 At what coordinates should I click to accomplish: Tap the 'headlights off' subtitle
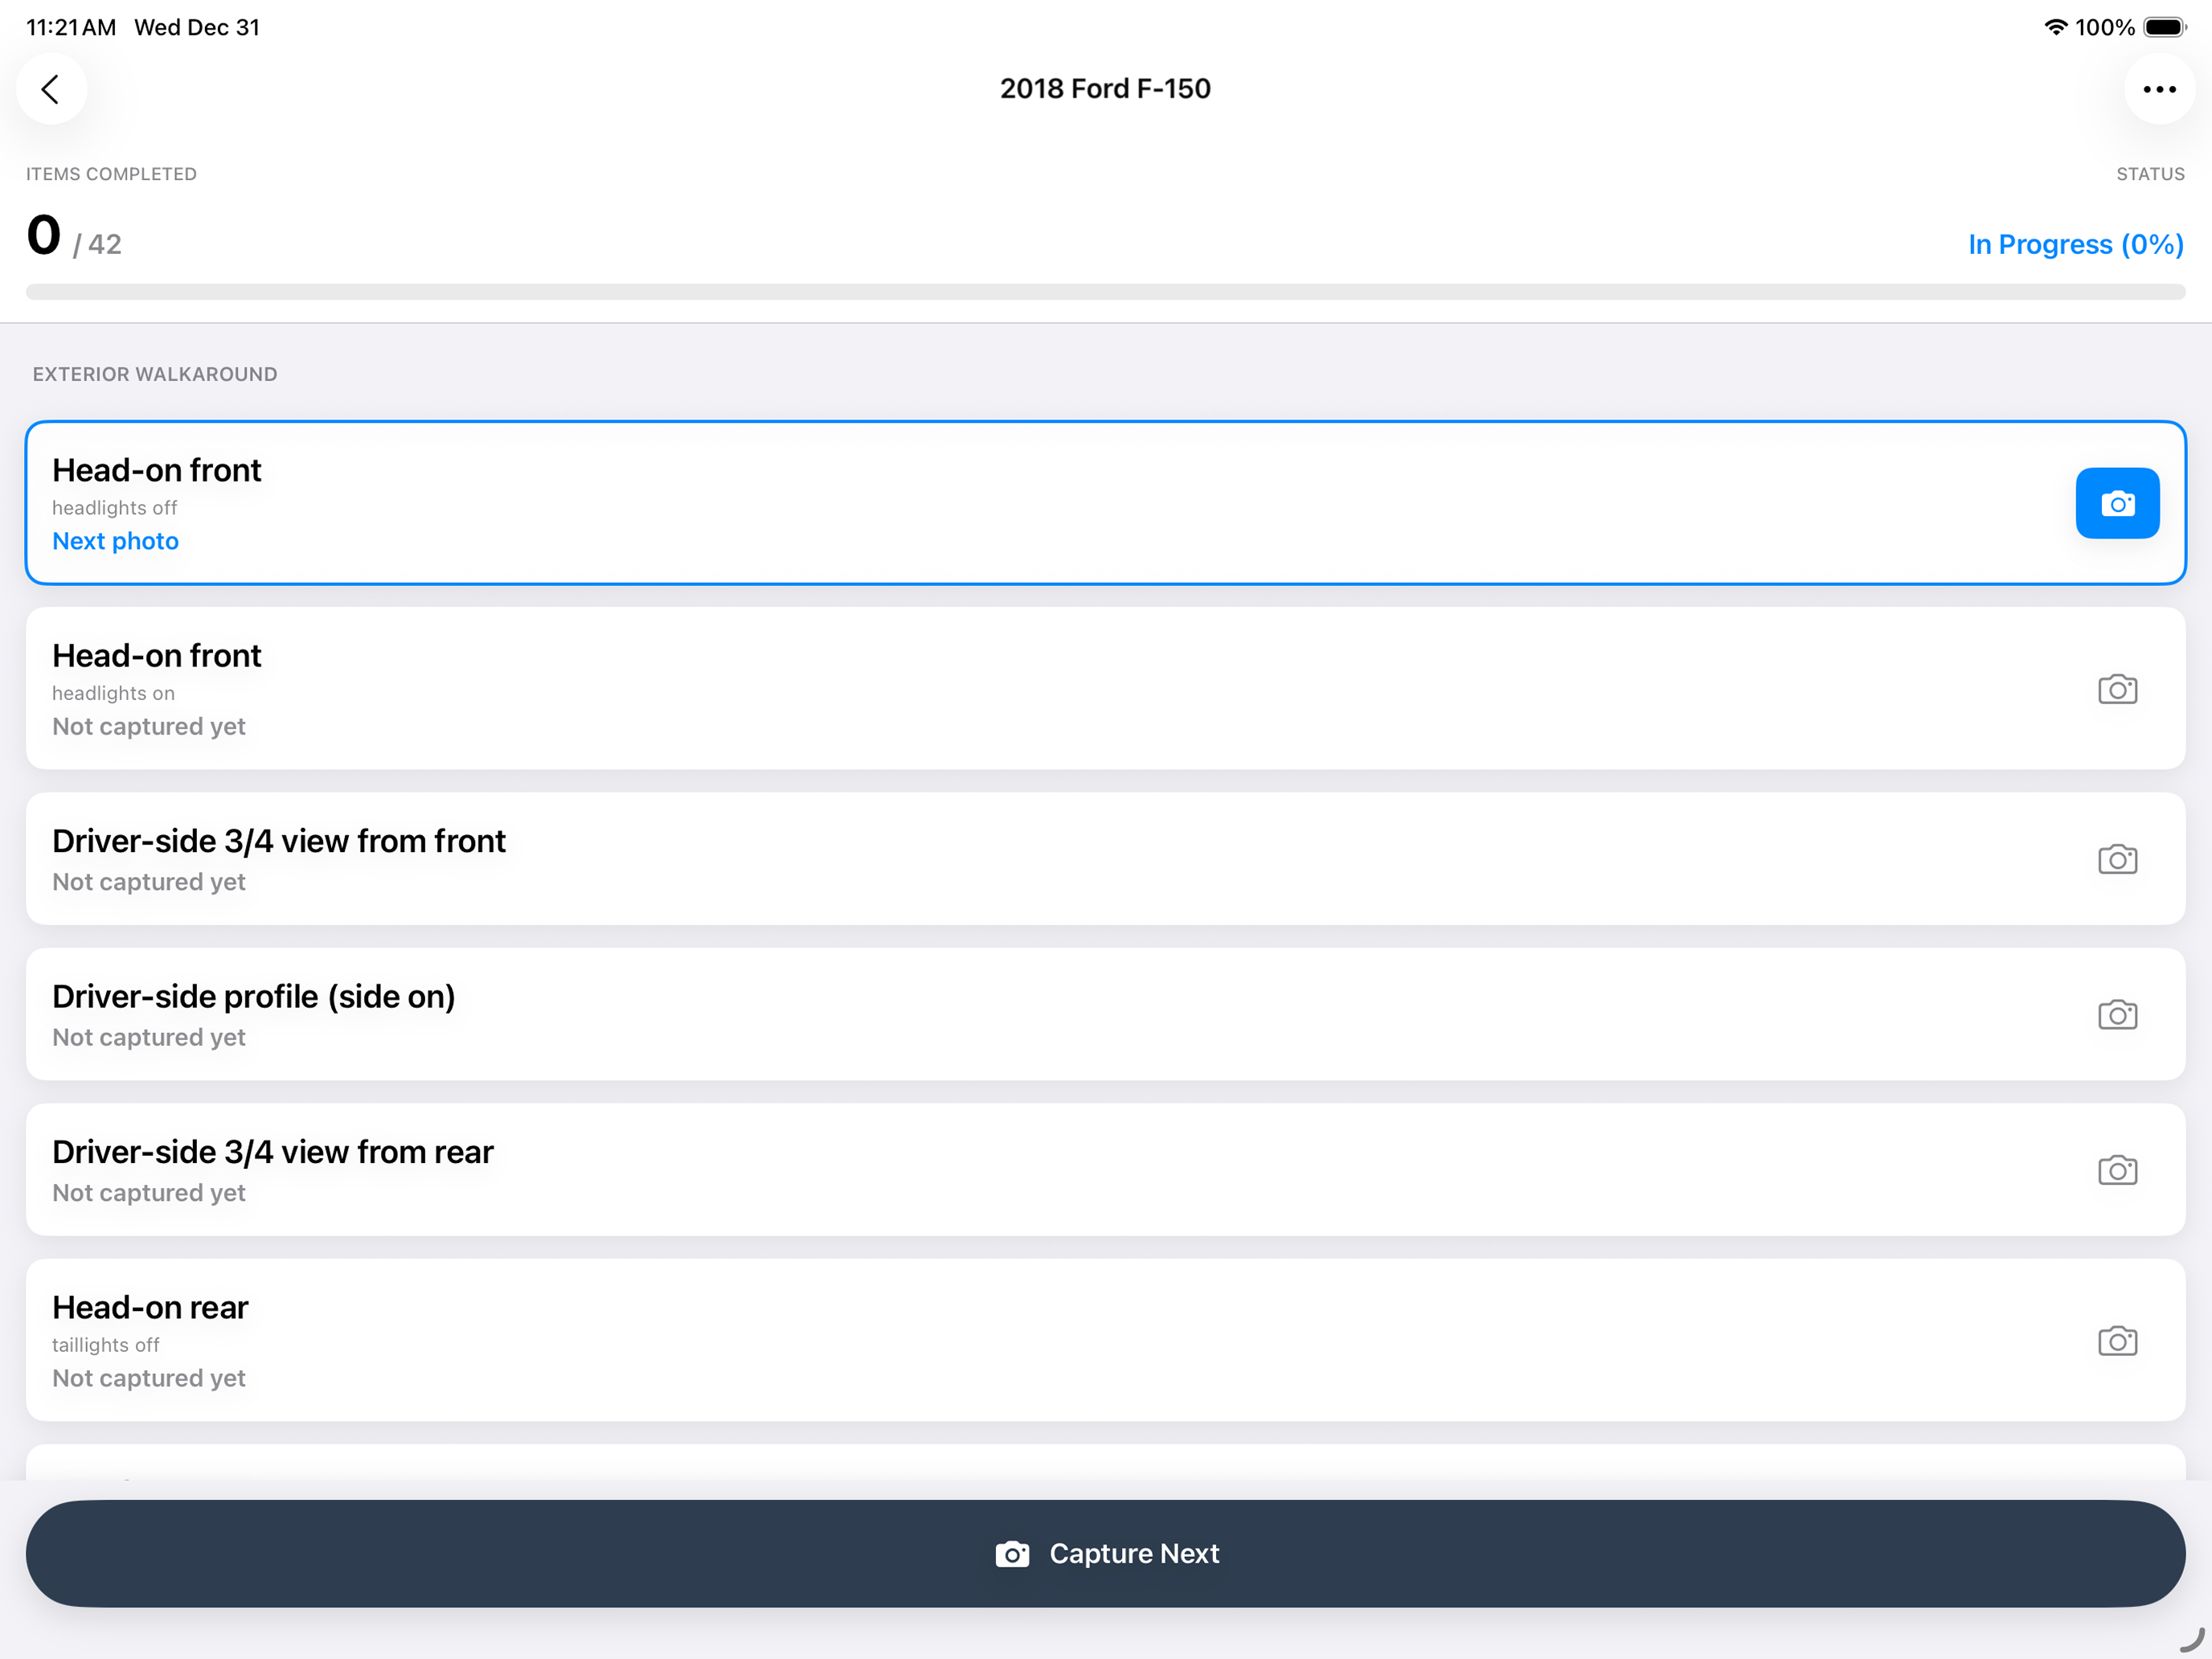115,508
